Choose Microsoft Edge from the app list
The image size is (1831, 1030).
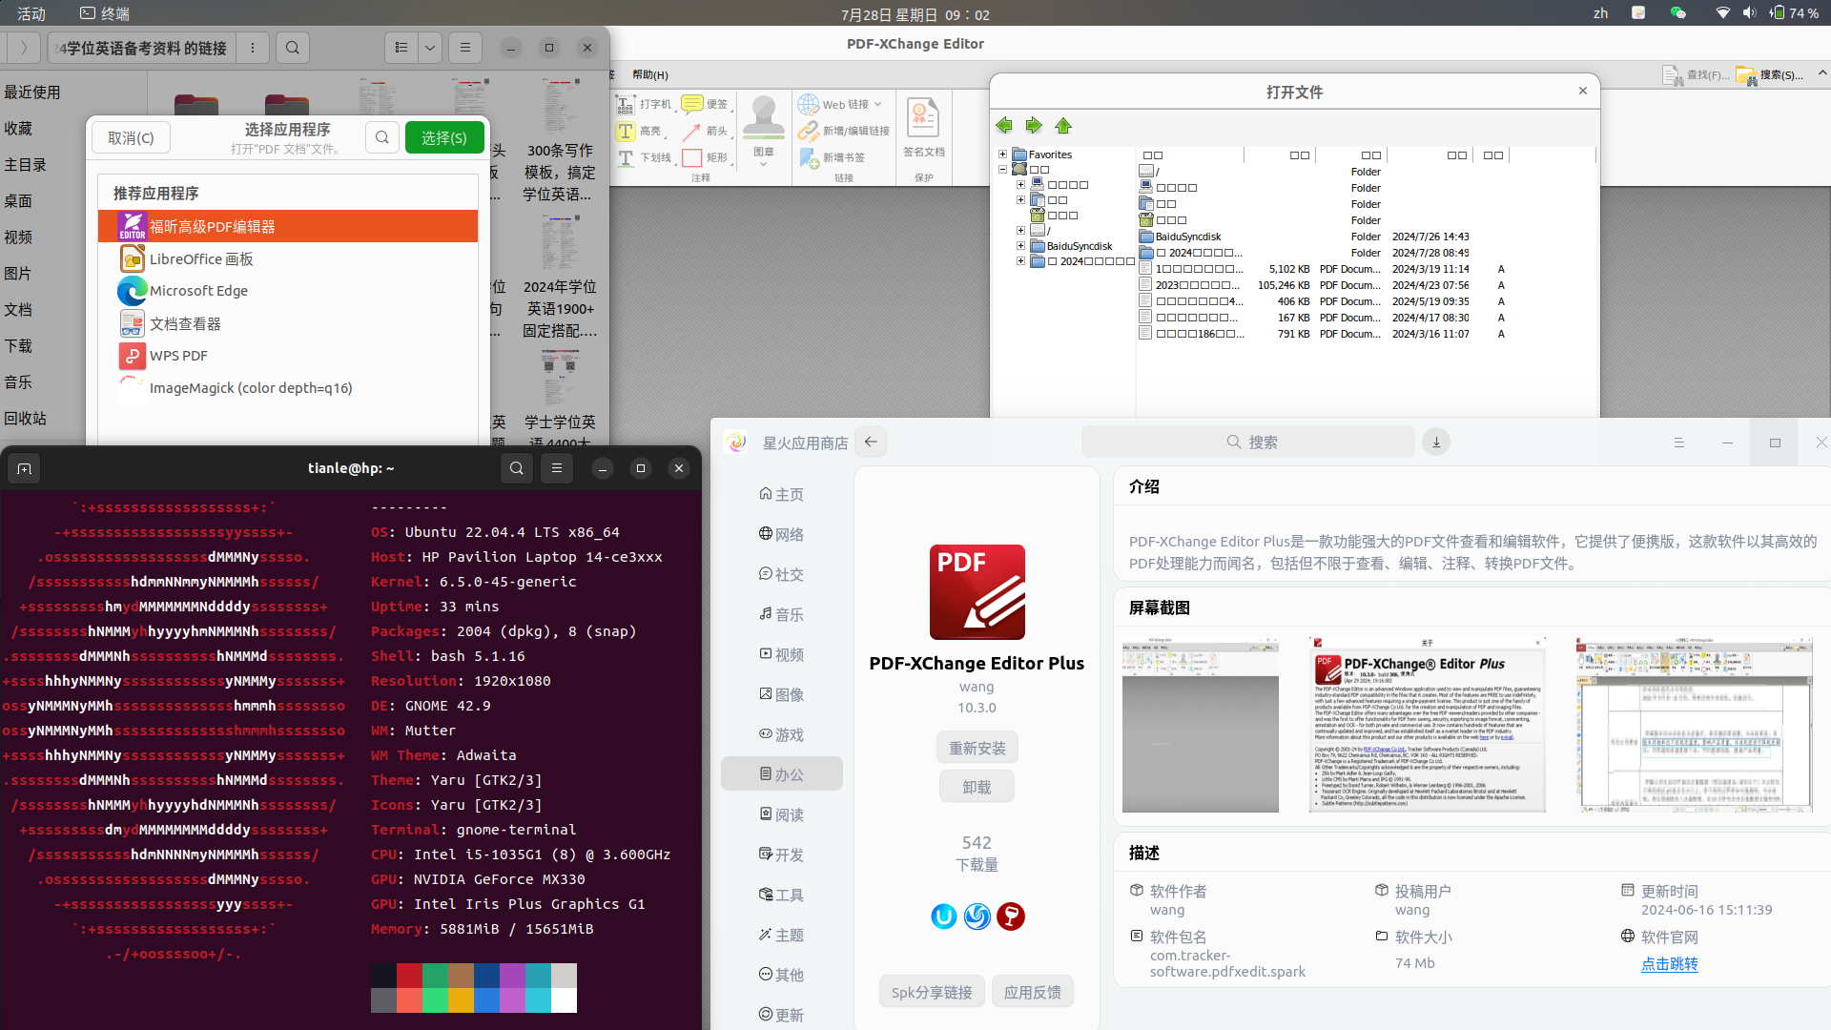click(x=288, y=291)
